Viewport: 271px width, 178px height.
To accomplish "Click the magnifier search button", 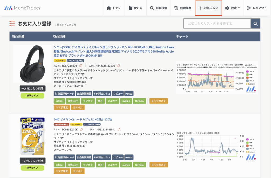I will click(x=255, y=24).
